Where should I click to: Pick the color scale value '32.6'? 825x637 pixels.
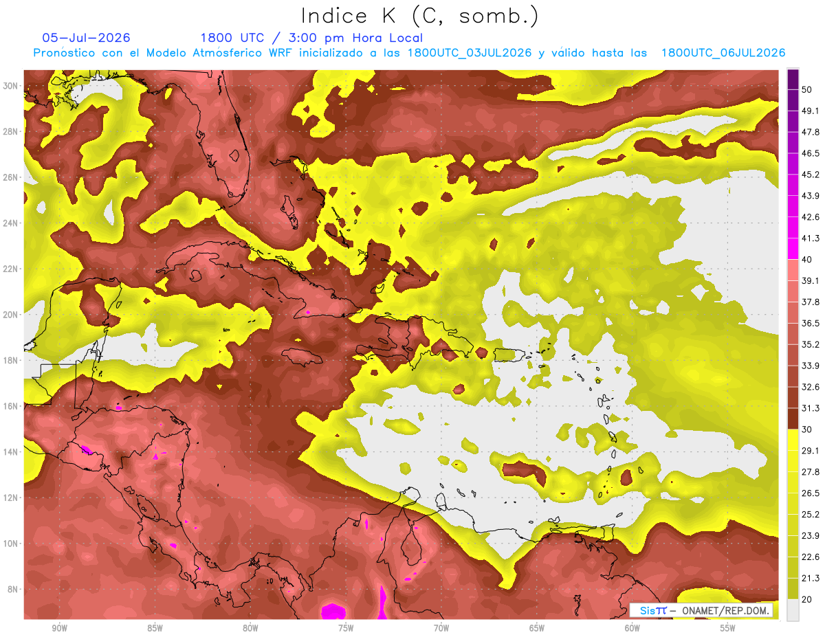(811, 387)
